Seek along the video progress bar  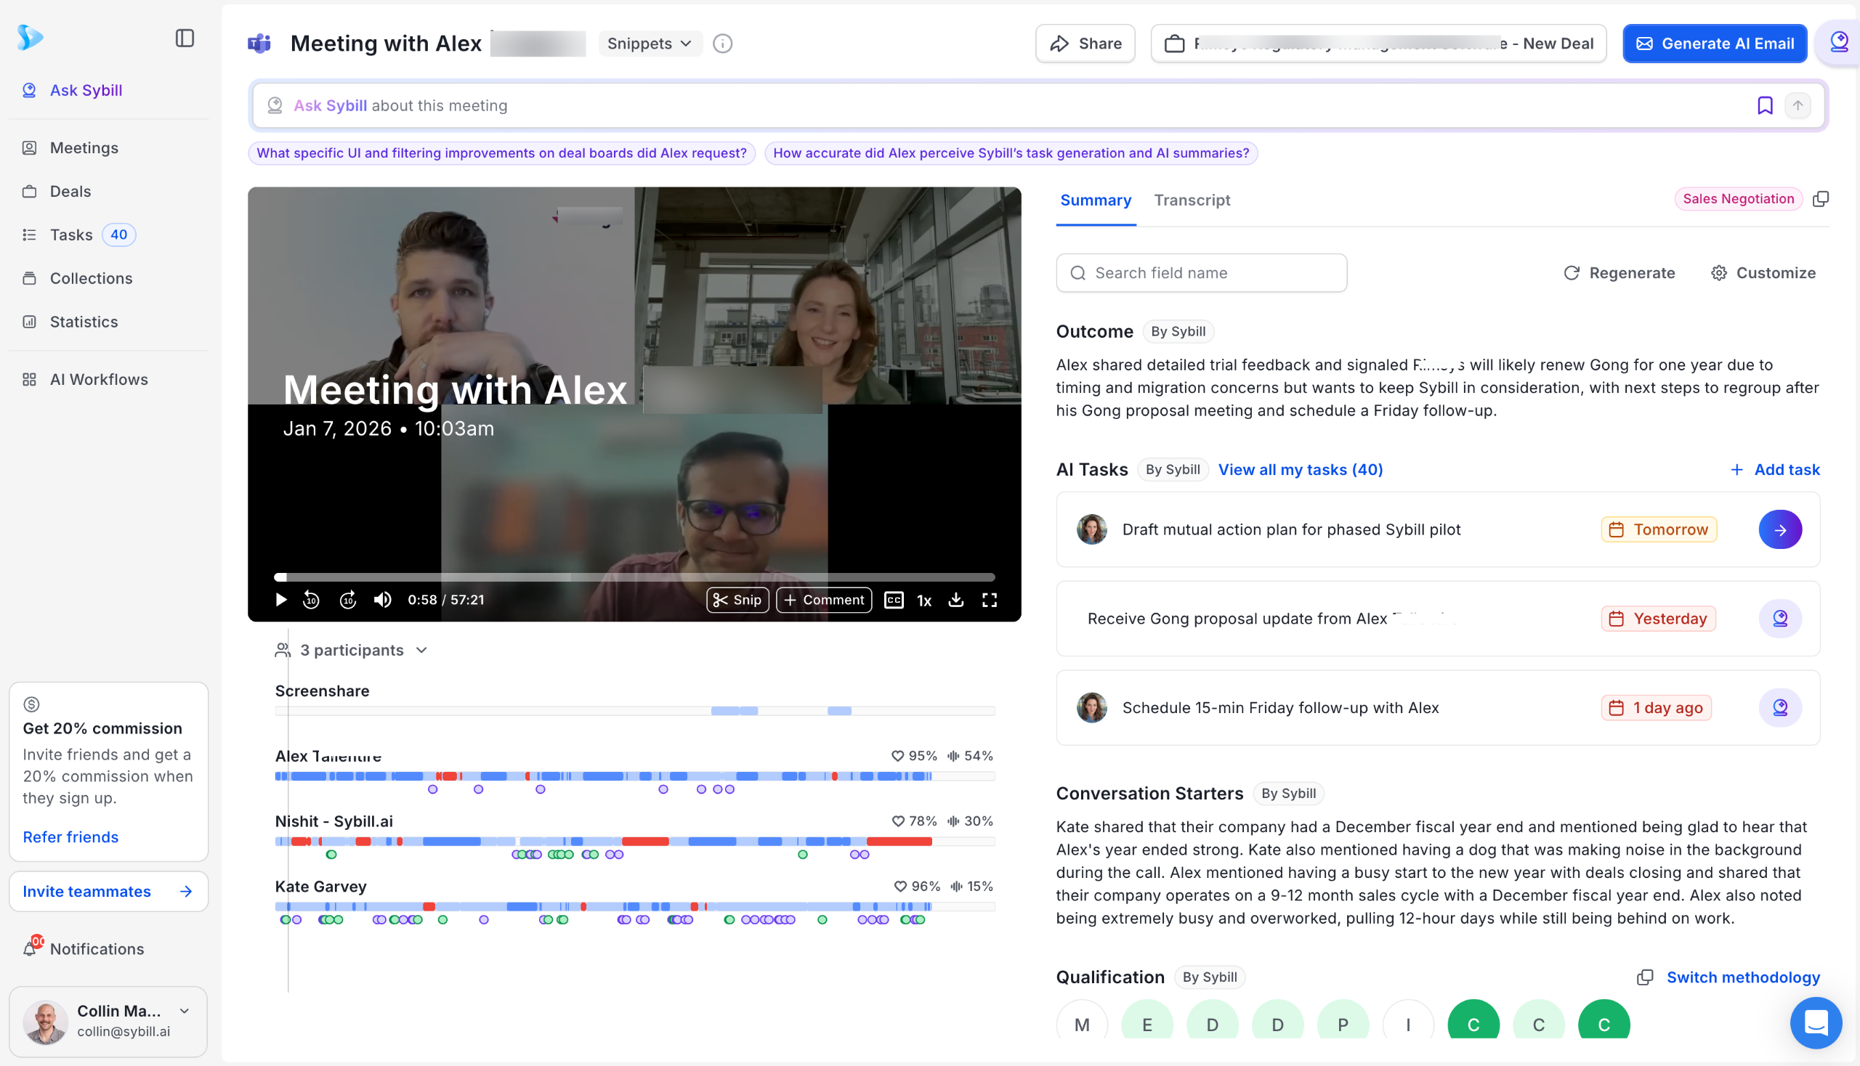(634, 577)
